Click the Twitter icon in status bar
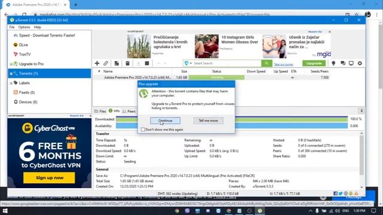 341,193
